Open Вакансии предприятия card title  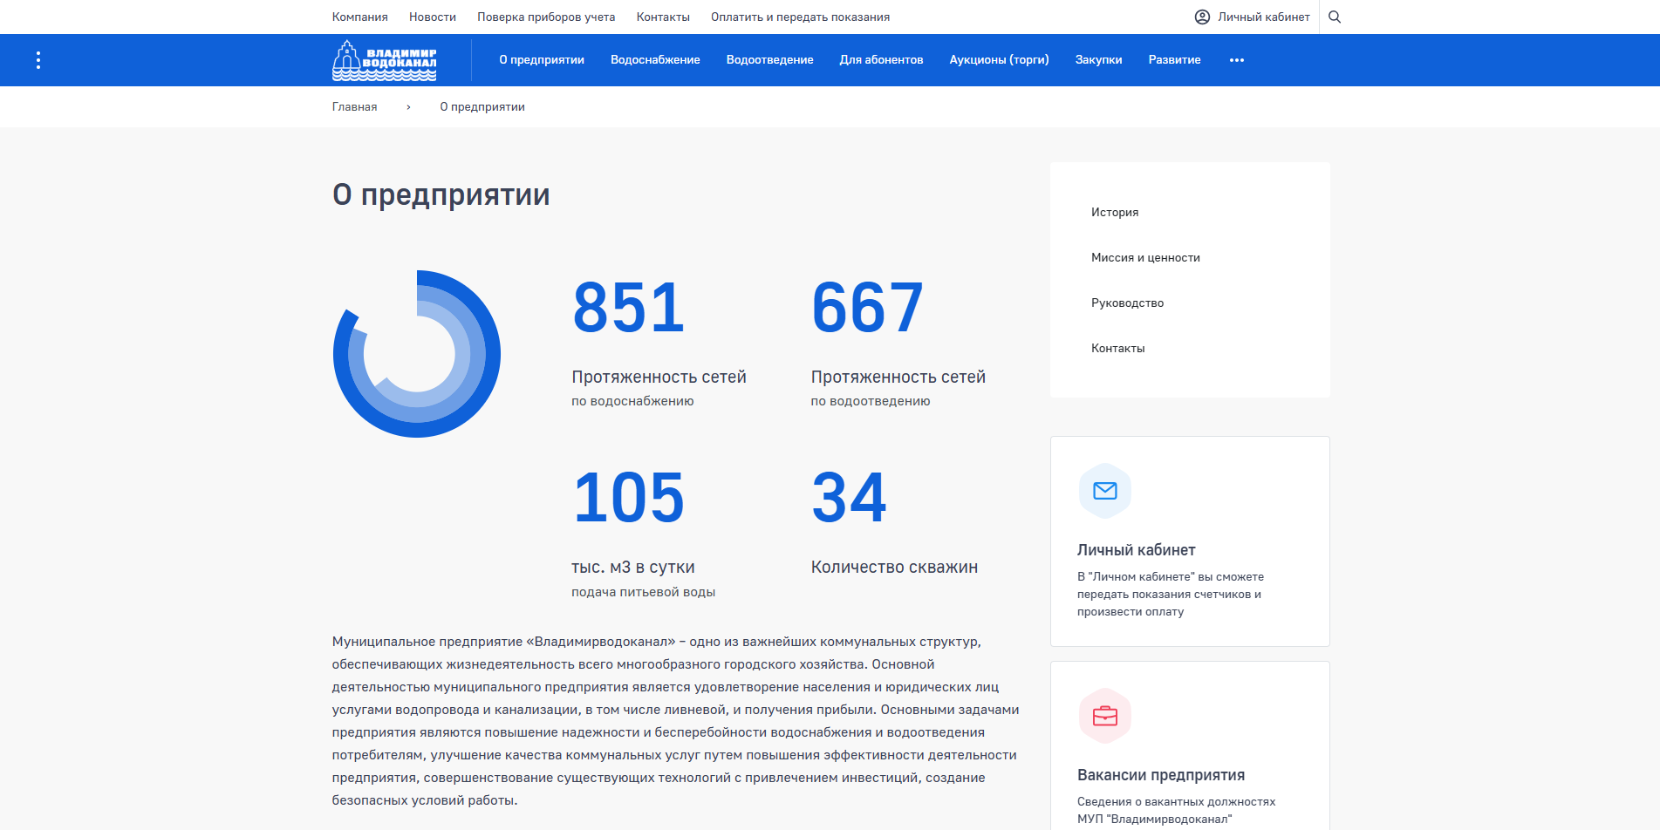[1161, 775]
